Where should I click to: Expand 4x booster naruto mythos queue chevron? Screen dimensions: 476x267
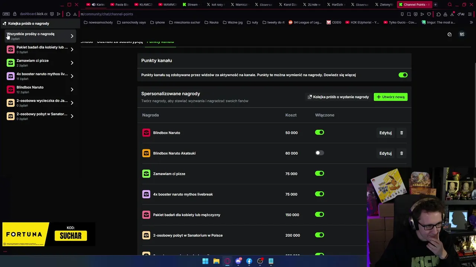[72, 76]
